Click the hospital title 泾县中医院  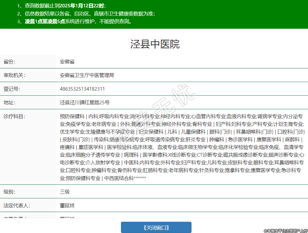(x=155, y=44)
